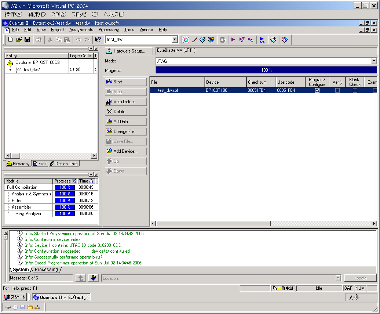Click the Save icon on the toolbar
The height and width of the screenshot is (314, 380).
click(x=27, y=39)
